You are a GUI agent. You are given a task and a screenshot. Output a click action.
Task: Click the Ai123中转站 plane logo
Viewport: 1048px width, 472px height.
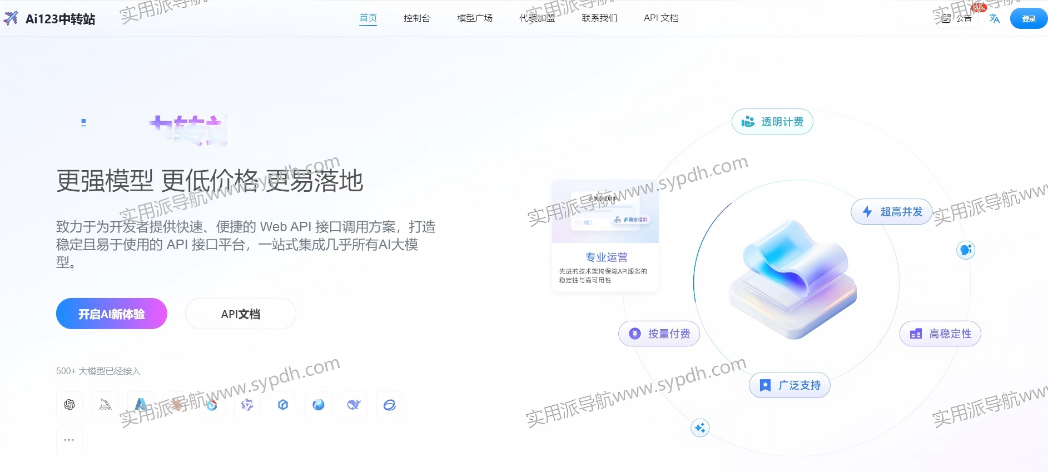click(11, 18)
